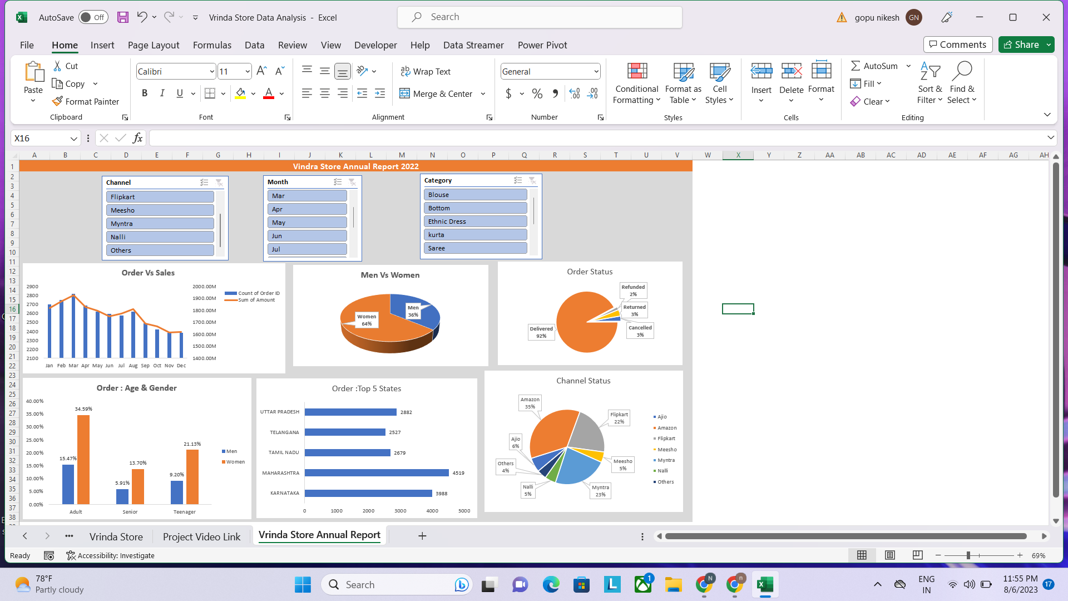Viewport: 1068px width, 601px height.
Task: Click the zoom slider handle
Action: (x=968, y=555)
